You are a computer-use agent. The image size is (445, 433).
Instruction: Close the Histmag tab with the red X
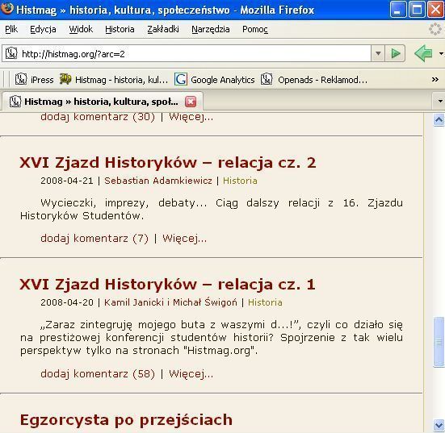(x=191, y=102)
